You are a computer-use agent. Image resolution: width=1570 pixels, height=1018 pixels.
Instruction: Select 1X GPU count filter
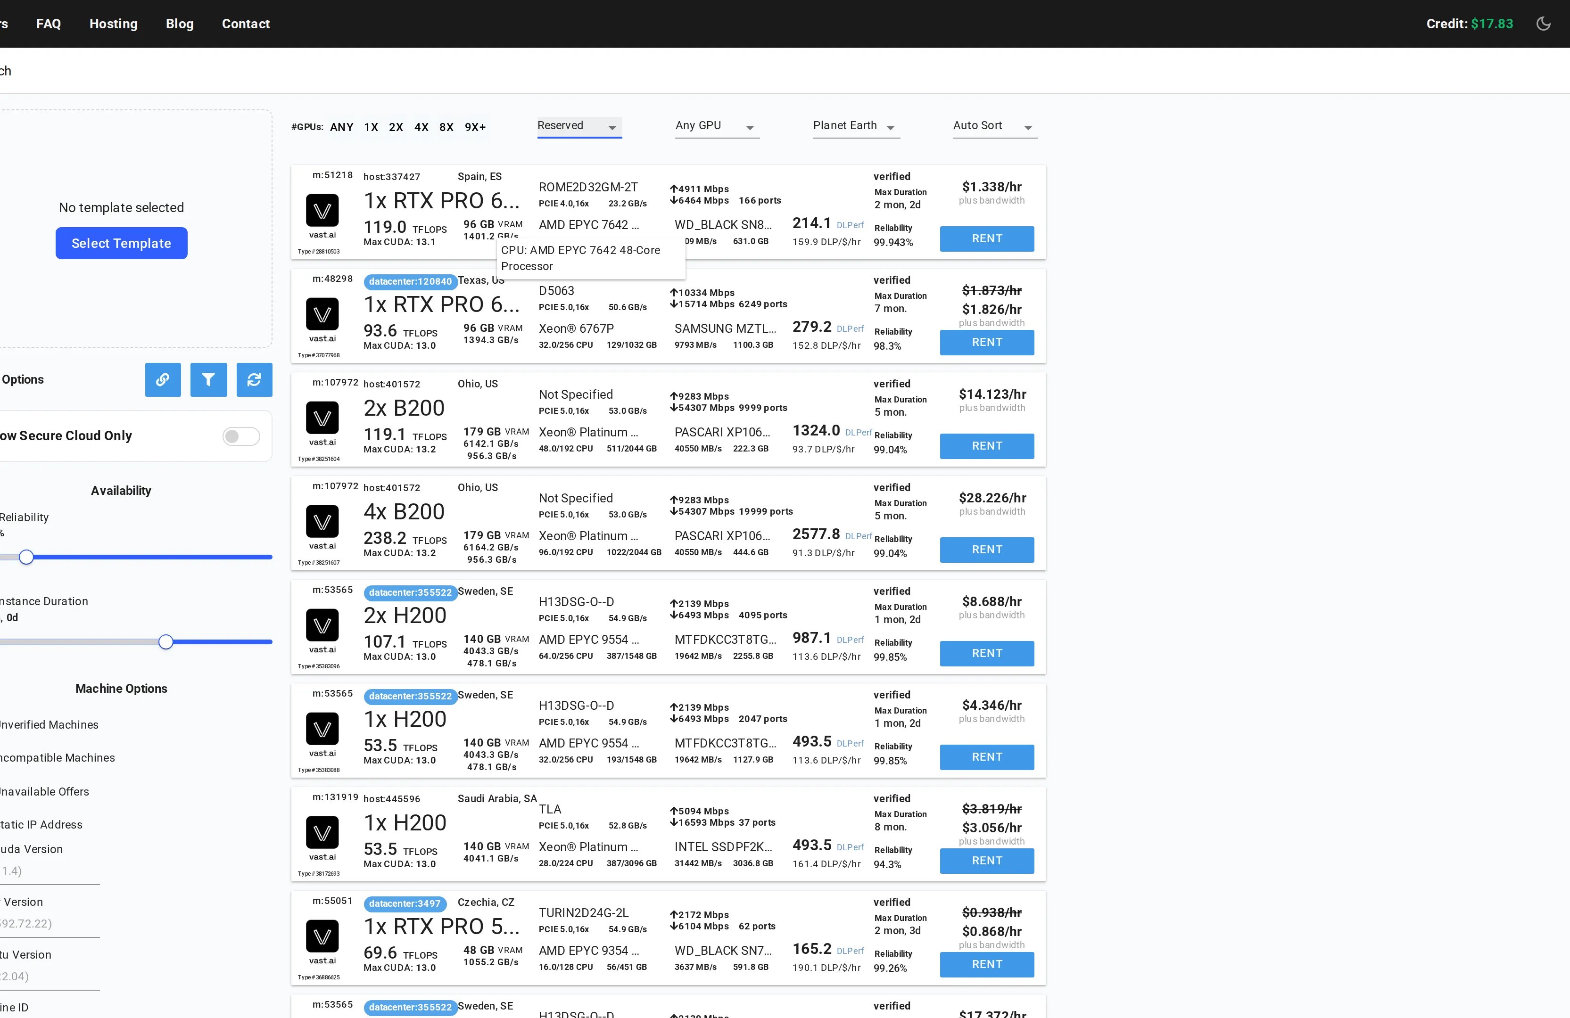372,127
